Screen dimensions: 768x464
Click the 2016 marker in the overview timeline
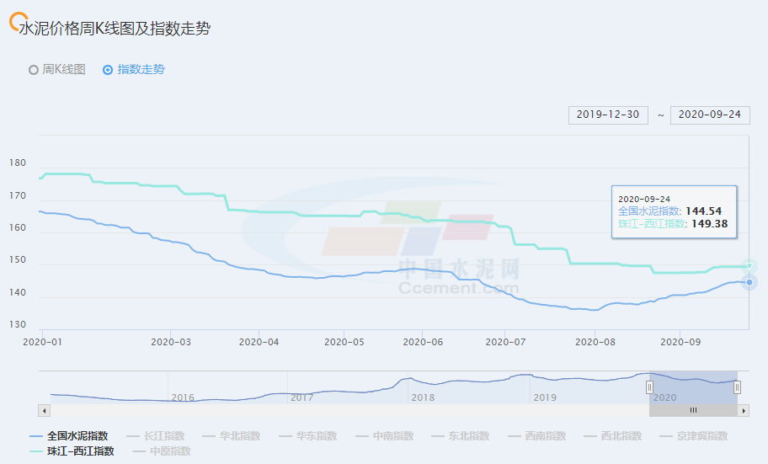[x=183, y=397]
